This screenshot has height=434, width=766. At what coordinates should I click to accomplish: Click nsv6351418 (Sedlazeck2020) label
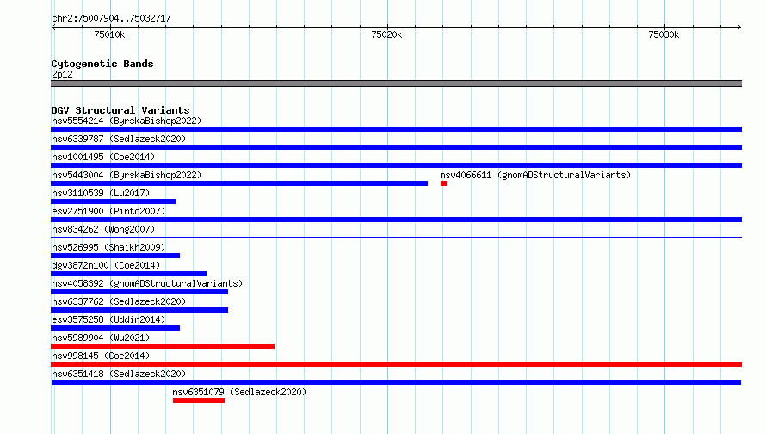pyautogui.click(x=119, y=374)
